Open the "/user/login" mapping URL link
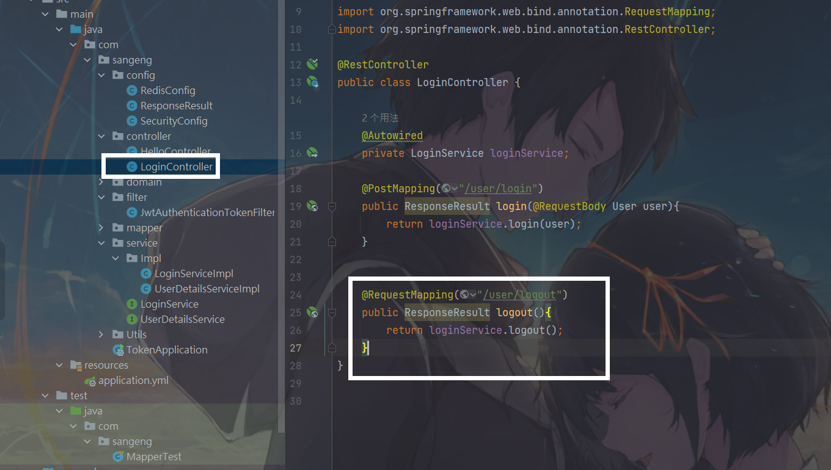831x470 pixels. [x=498, y=189]
